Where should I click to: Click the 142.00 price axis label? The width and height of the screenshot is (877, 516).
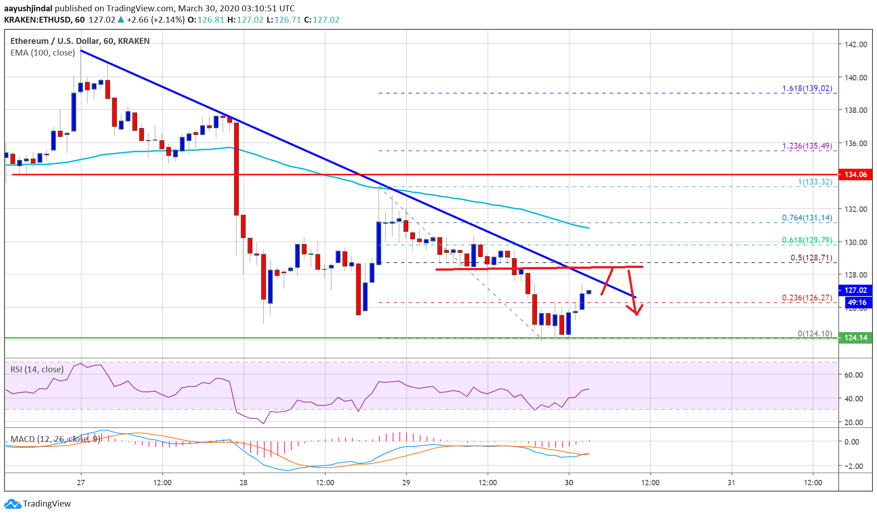point(856,44)
